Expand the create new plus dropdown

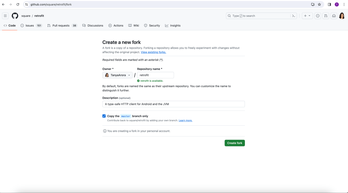[307, 16]
